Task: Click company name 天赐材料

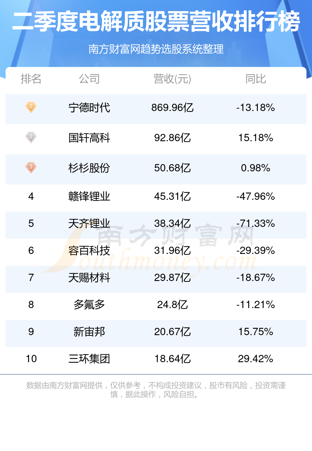Action: coord(89,278)
